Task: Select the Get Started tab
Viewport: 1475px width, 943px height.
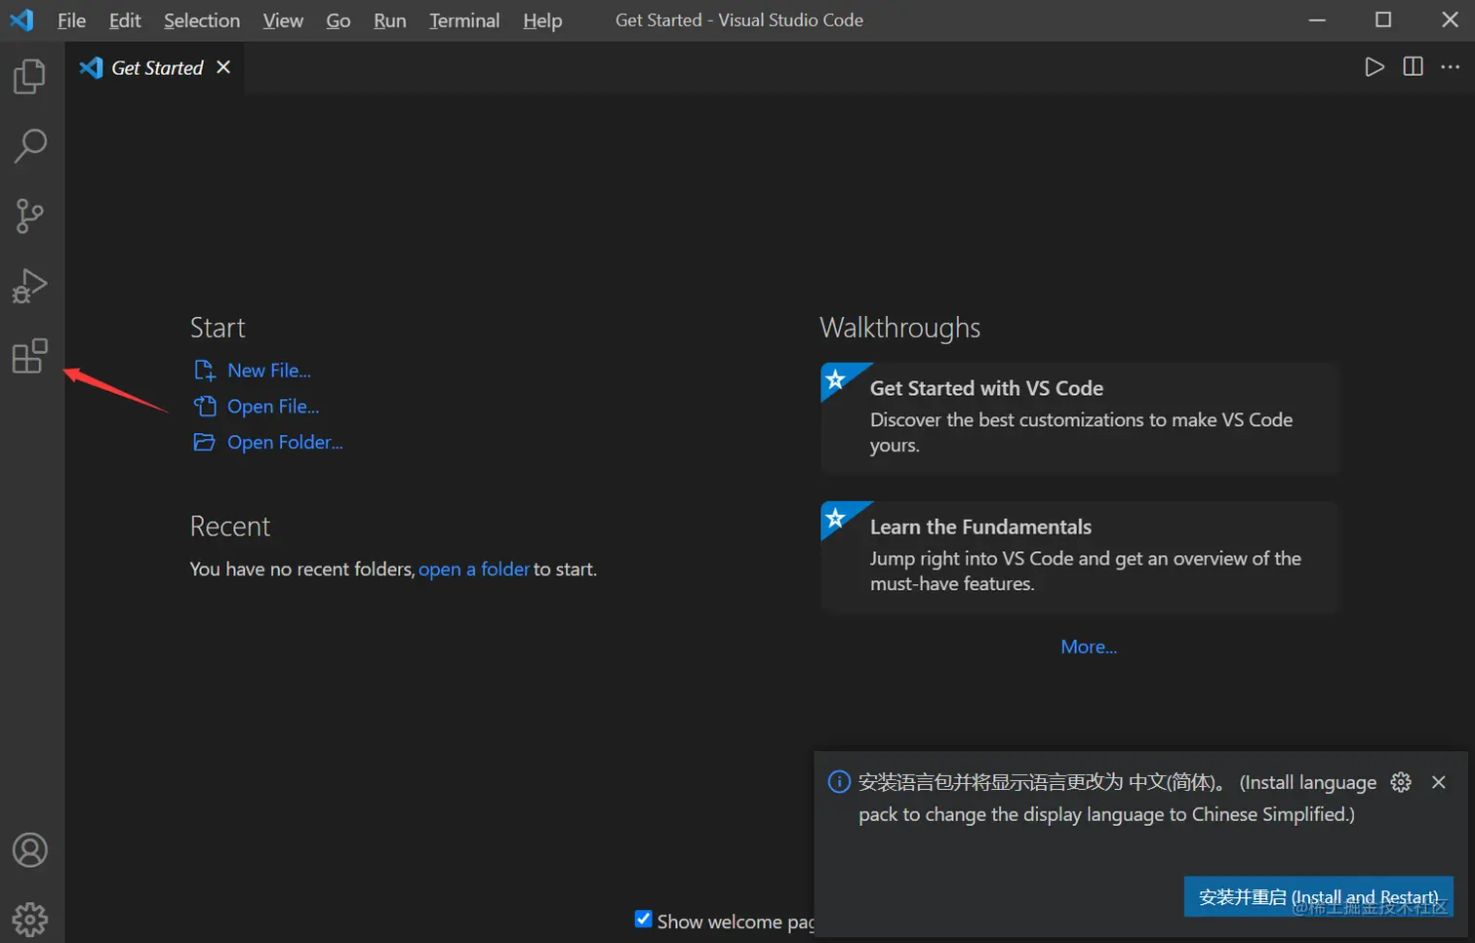Action: pos(155,67)
